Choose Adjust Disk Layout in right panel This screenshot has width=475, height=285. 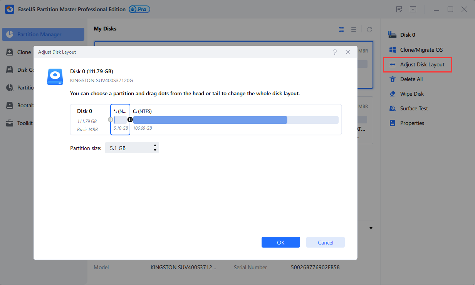[x=422, y=64]
